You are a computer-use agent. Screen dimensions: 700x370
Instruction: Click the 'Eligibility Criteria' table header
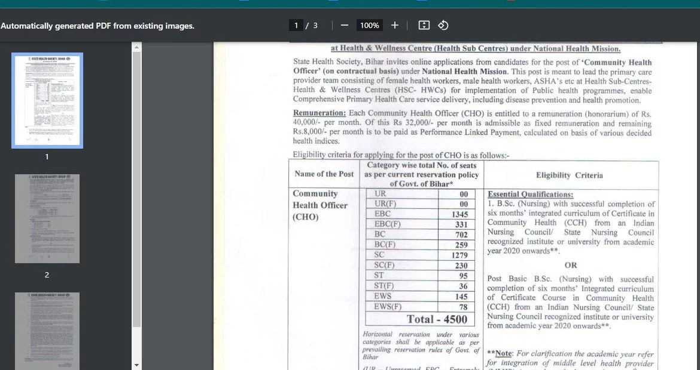point(569,175)
